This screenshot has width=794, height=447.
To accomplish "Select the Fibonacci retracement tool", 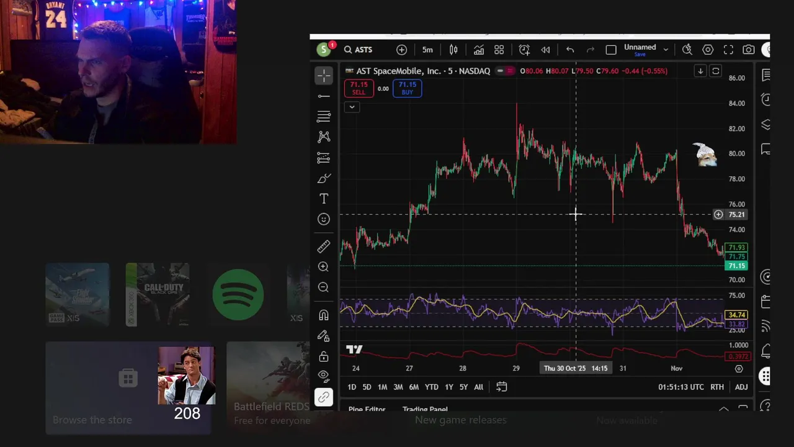I will coord(324,117).
